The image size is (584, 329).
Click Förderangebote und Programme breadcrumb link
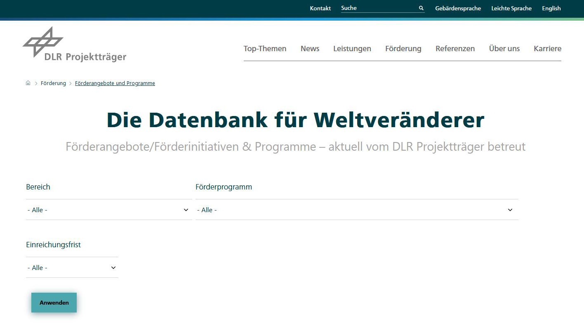click(115, 83)
